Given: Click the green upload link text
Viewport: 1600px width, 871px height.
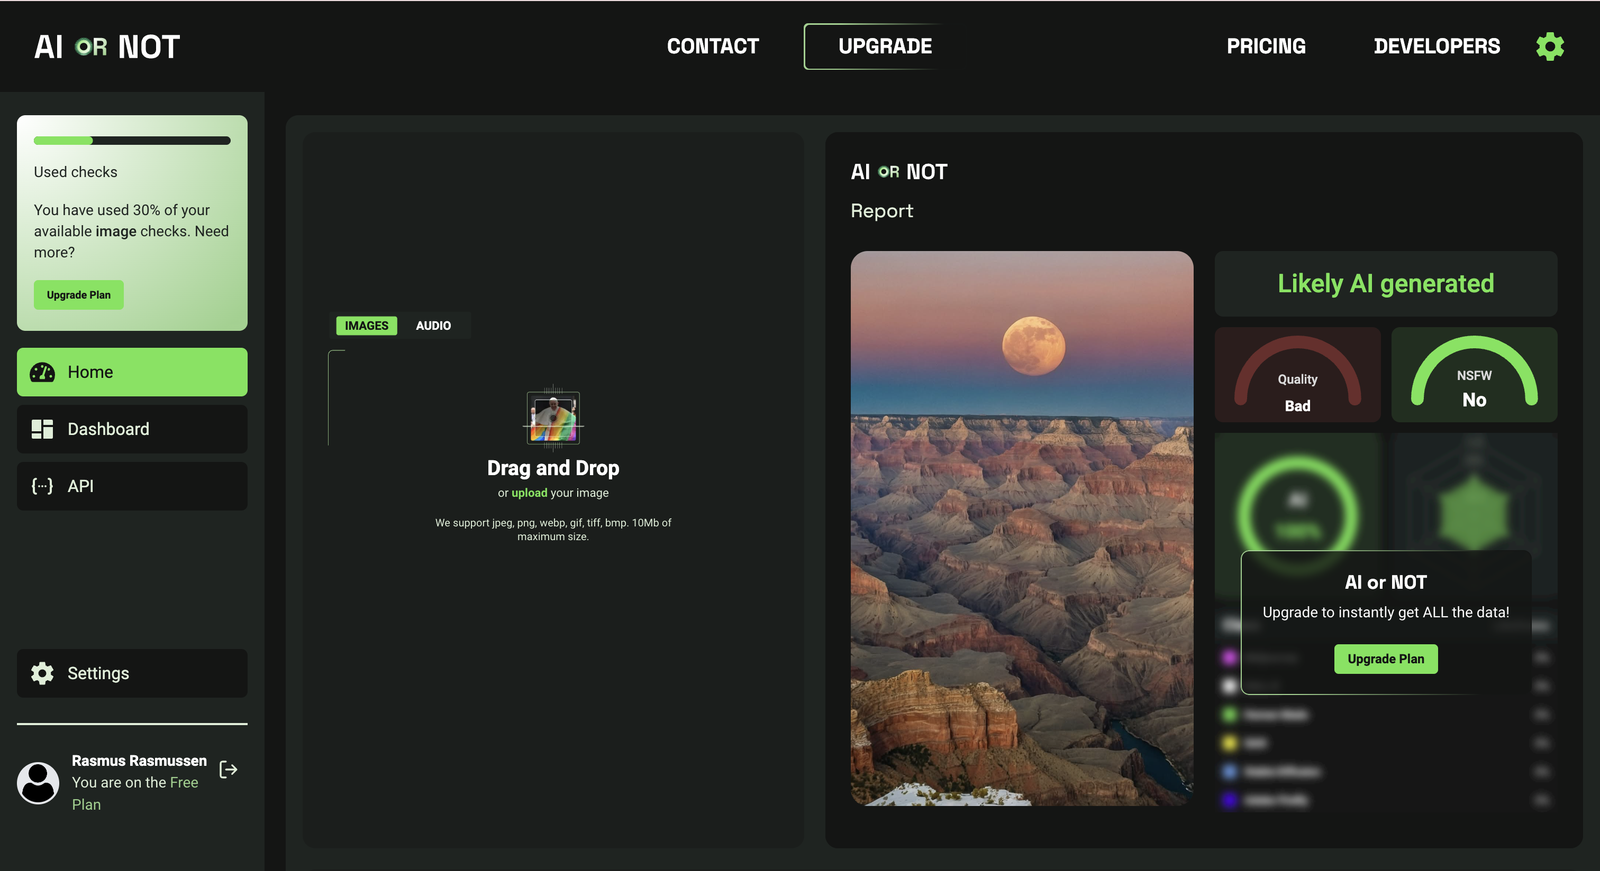Looking at the screenshot, I should click(x=529, y=493).
